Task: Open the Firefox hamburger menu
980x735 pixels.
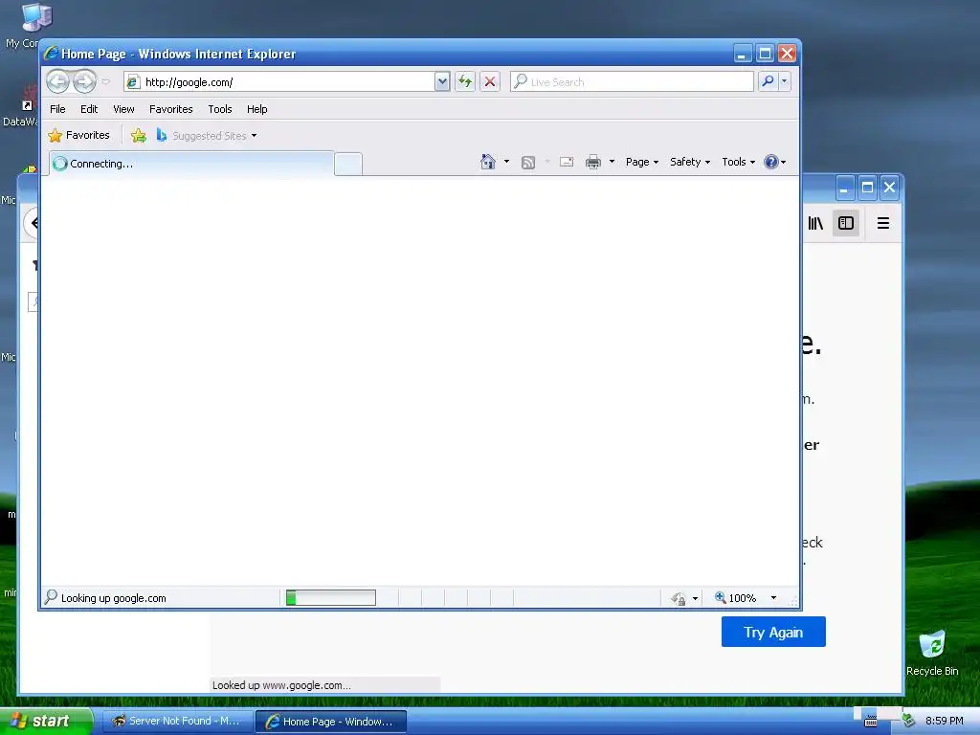Action: (883, 223)
